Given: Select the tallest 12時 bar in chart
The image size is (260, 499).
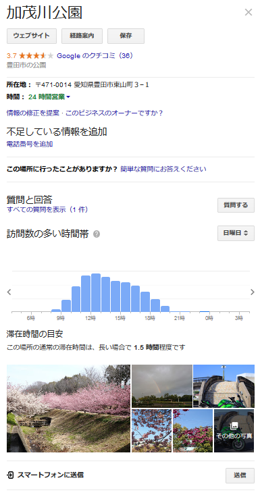Looking at the screenshot, I should 96,292.
